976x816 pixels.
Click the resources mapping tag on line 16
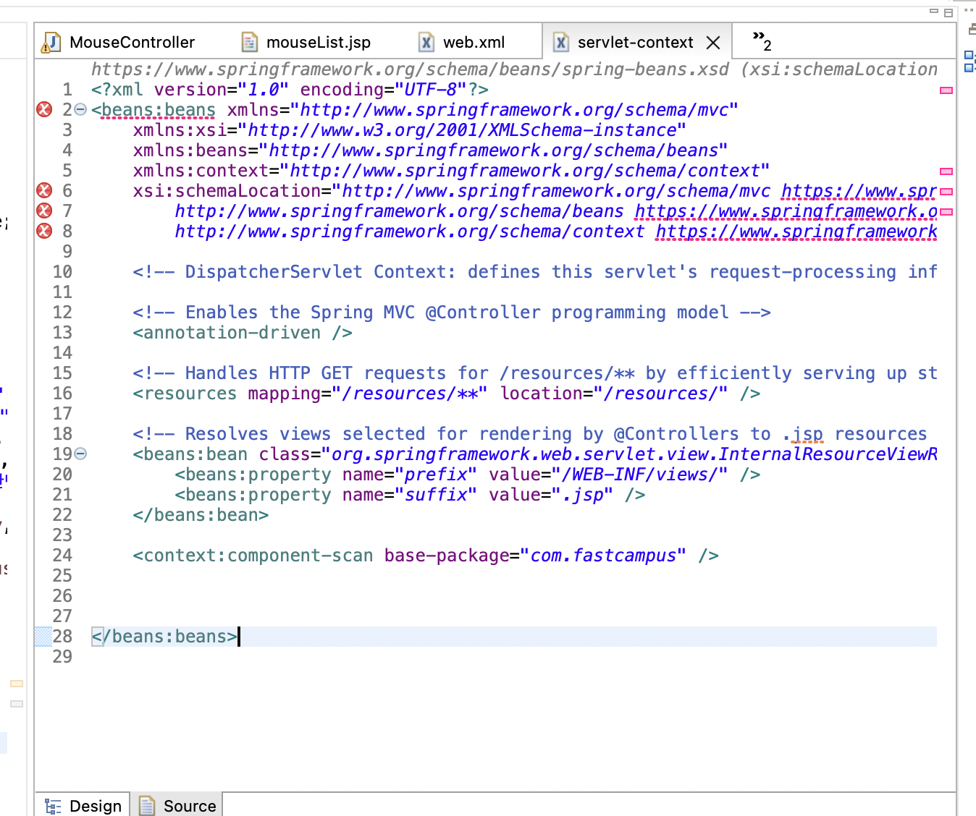point(447,394)
